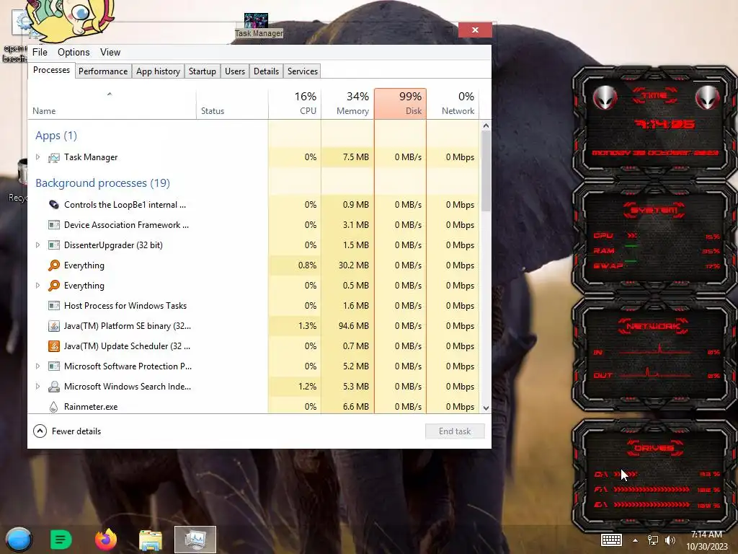Select the Rainmeter.exe process name
738x554 pixels.
pos(91,407)
